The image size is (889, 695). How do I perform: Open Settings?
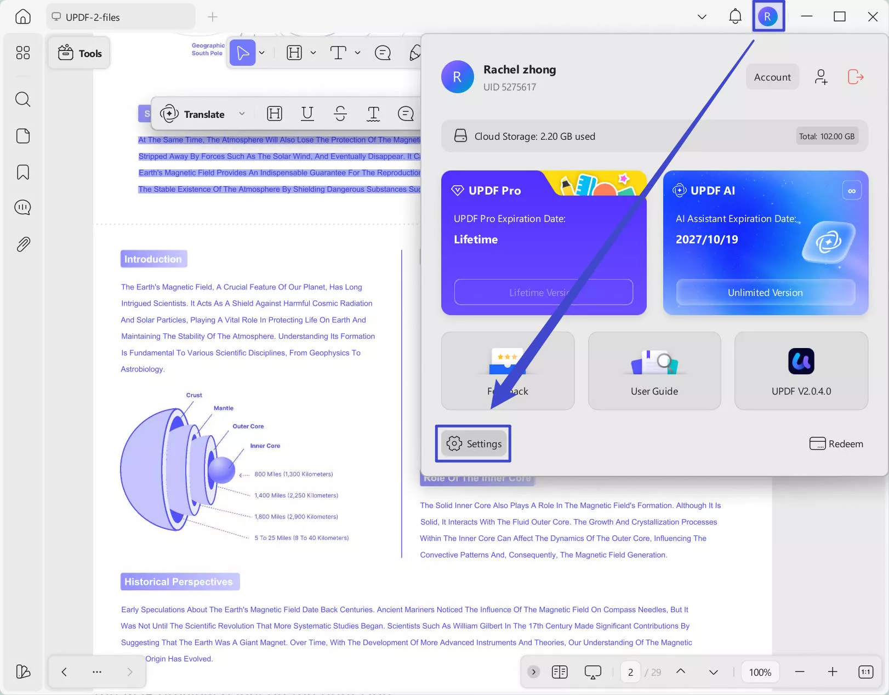pos(474,443)
